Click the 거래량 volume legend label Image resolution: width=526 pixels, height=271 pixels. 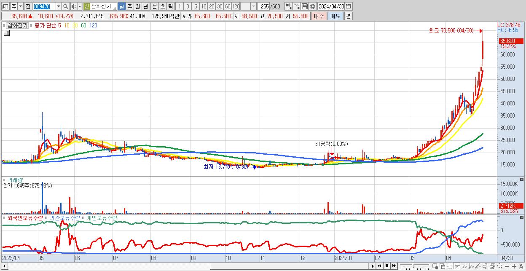pos(15,180)
